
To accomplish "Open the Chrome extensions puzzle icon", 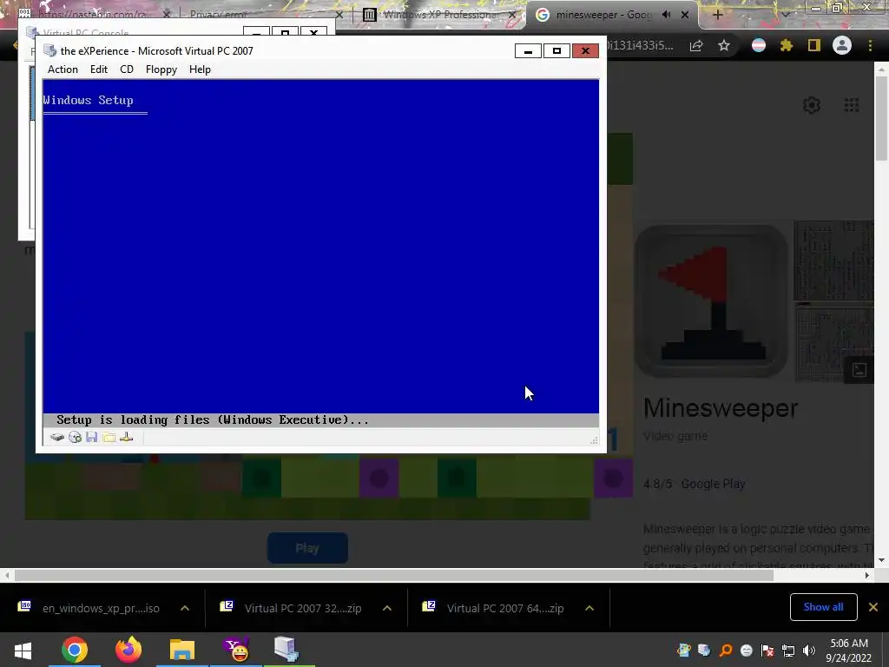I will [x=787, y=45].
